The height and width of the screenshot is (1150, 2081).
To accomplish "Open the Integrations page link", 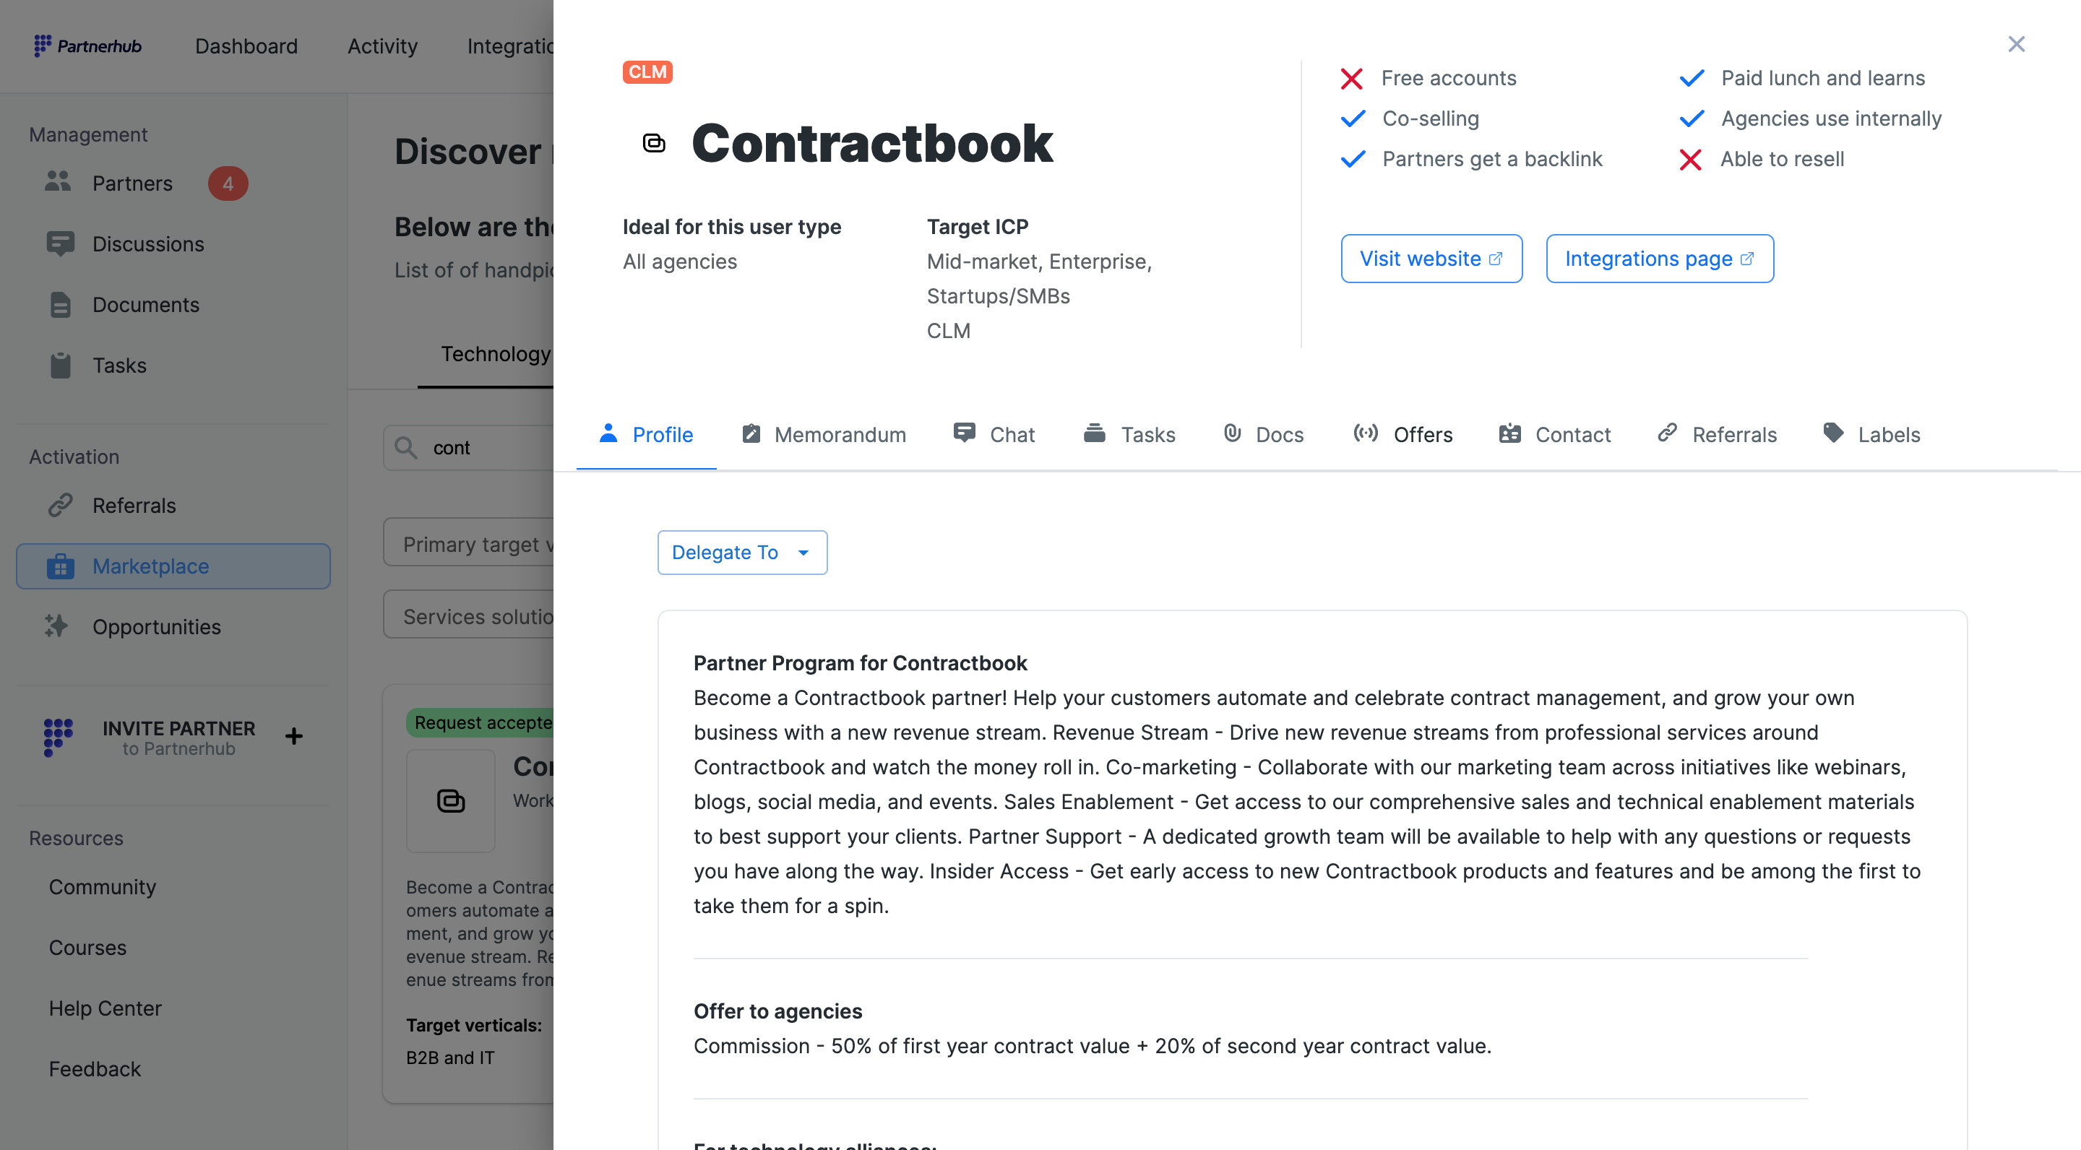I will [x=1659, y=259].
